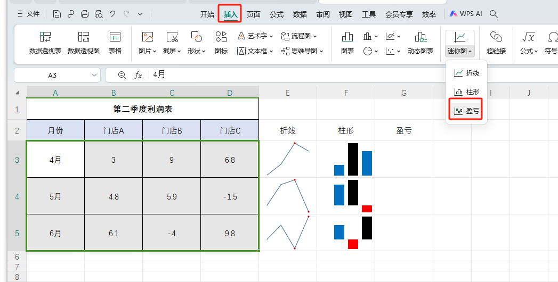Switch to the 工具 tab
The height and width of the screenshot is (282, 558).
(369, 14)
